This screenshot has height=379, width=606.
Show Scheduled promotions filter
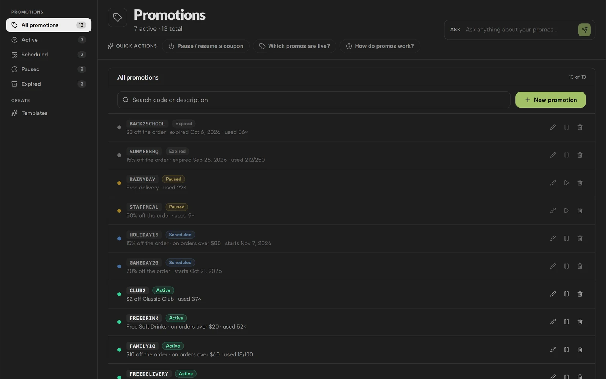[49, 55]
